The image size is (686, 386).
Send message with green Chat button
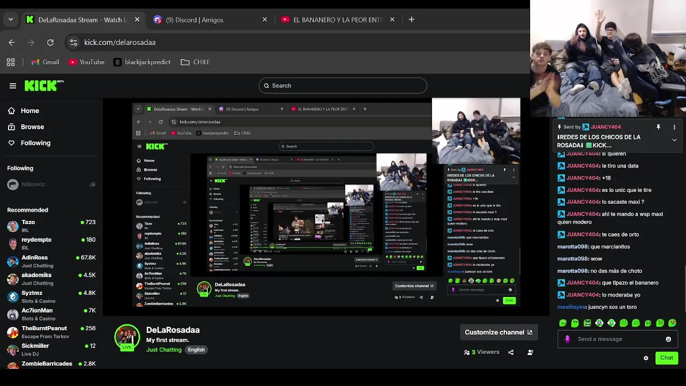click(667, 358)
